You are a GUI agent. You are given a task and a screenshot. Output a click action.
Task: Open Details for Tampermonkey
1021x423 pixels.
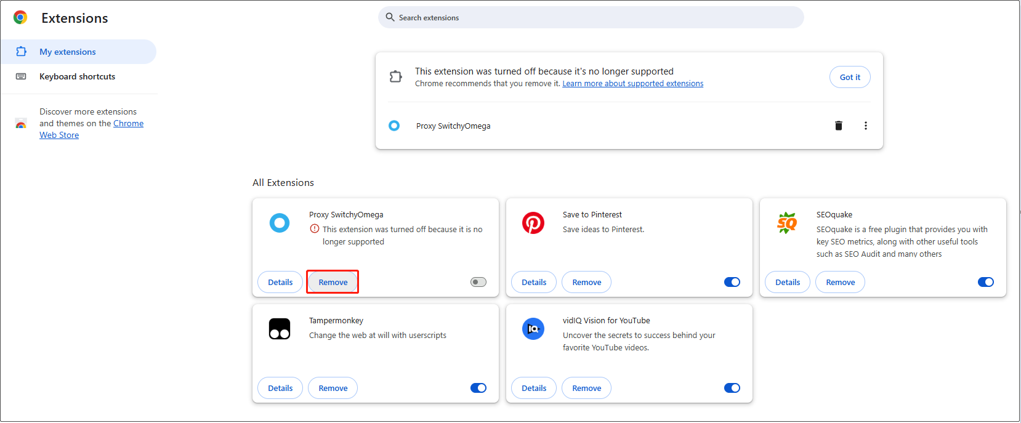click(x=280, y=388)
